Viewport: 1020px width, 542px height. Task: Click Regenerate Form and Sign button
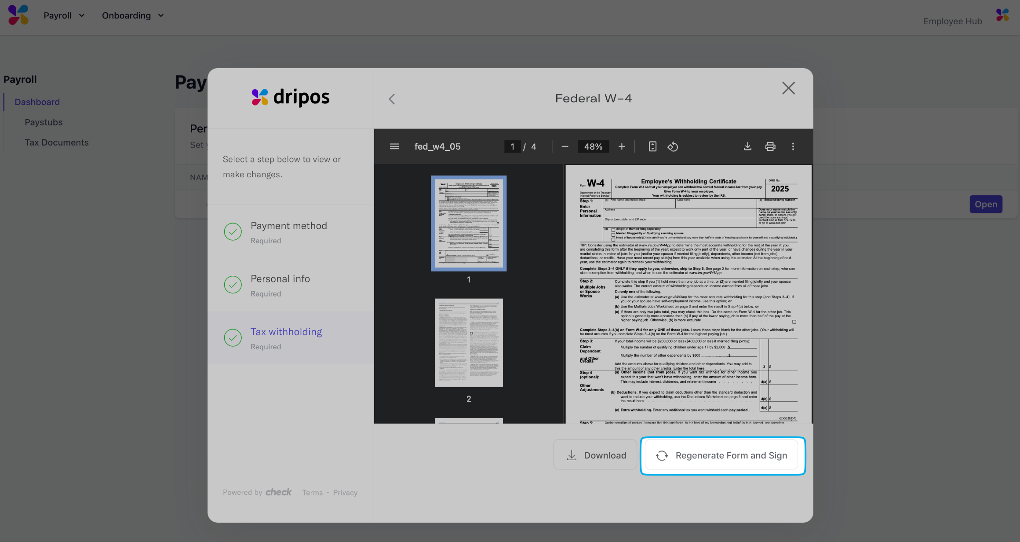coord(722,455)
